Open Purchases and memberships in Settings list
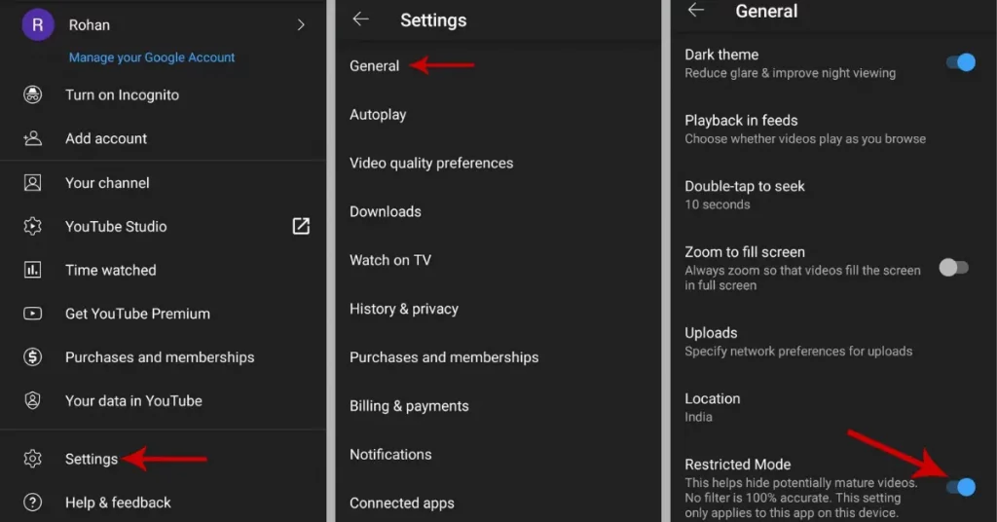 click(444, 357)
